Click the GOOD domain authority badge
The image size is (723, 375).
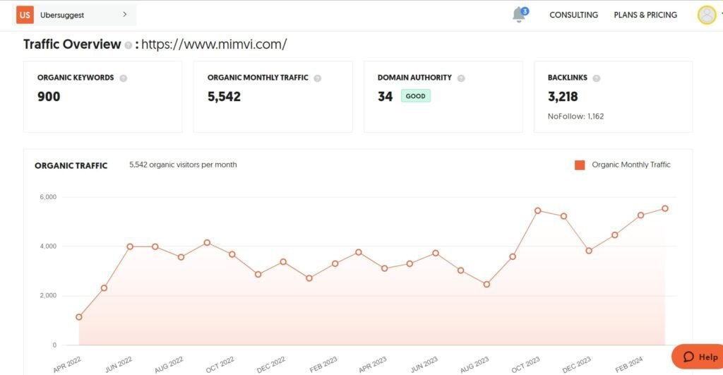click(415, 96)
